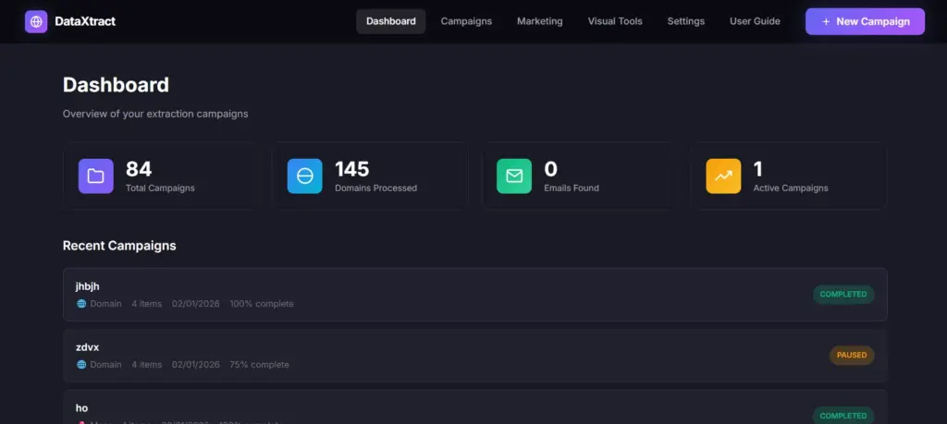The width and height of the screenshot is (947, 424).
Task: Click the Recent Campaigns heading
Action: tap(119, 246)
